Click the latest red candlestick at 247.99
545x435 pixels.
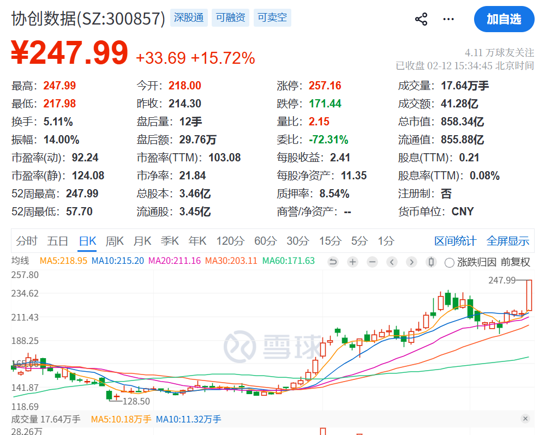pos(529,295)
